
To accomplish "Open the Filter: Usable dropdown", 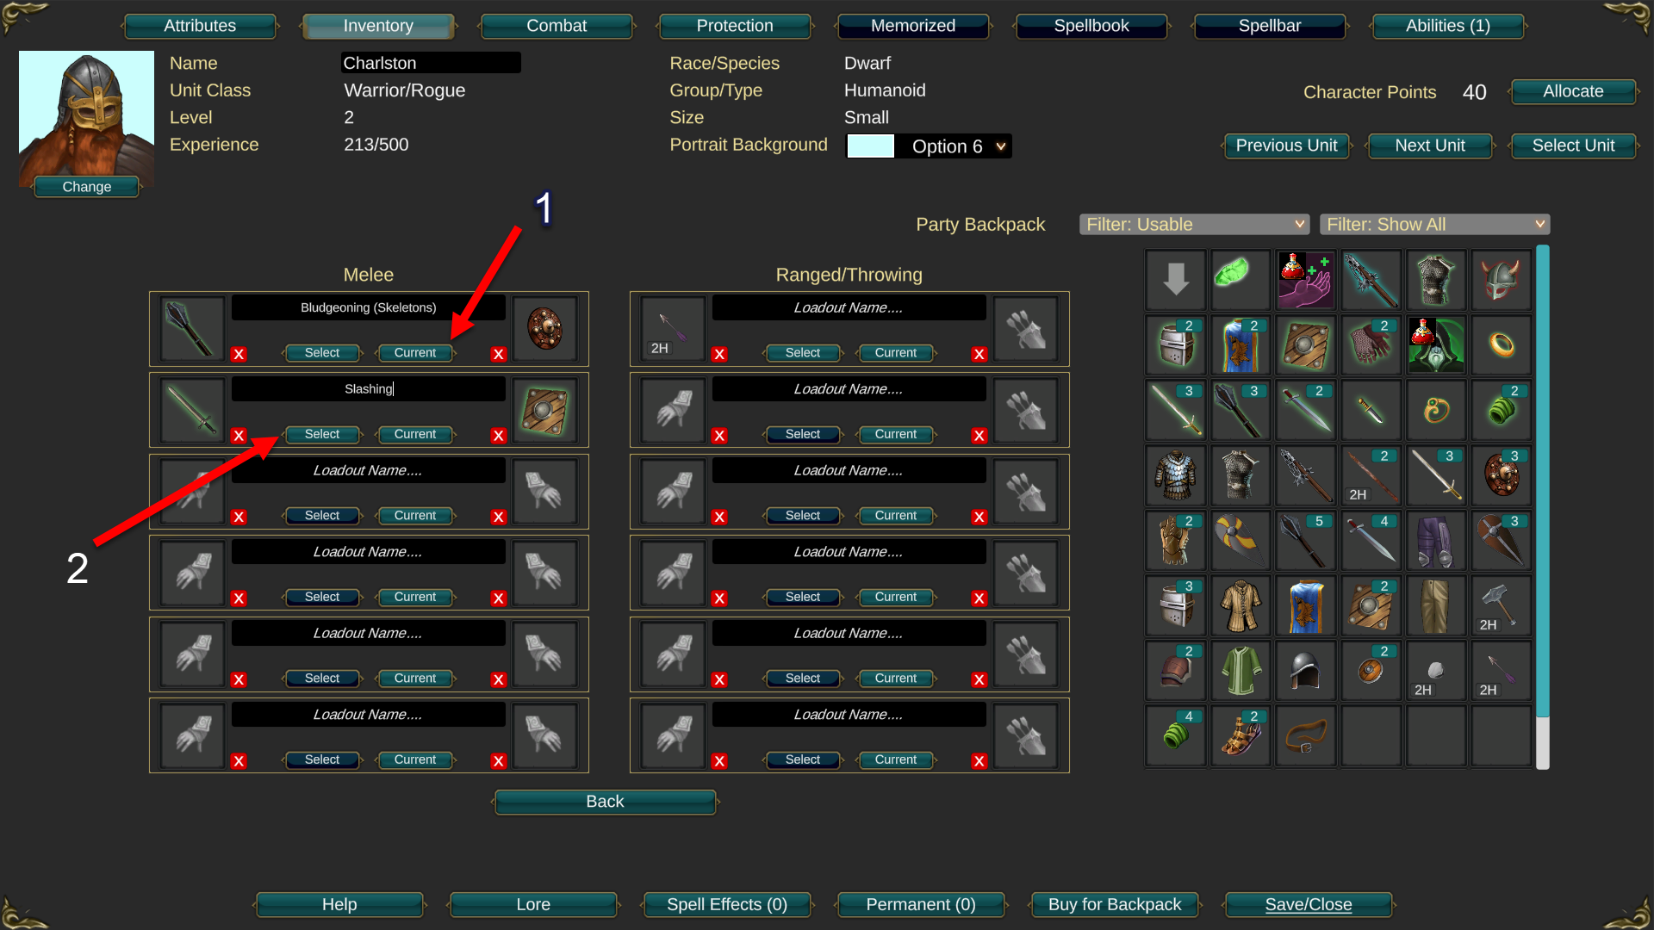I will pos(1194,225).
